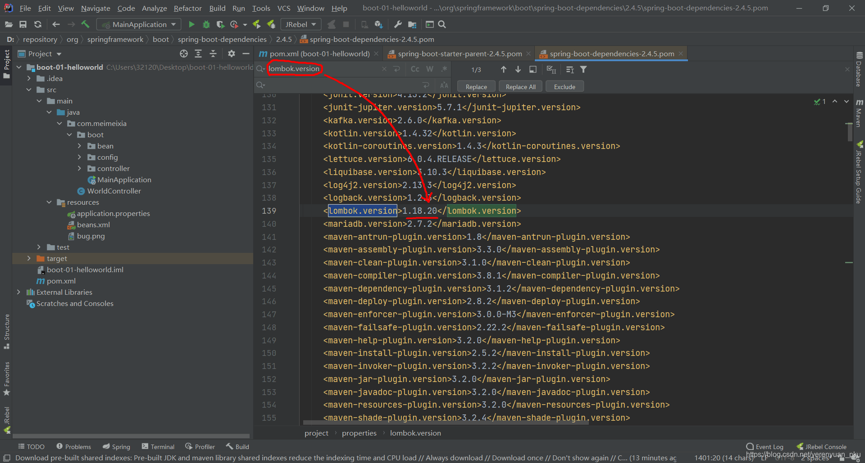Open the JRebel Console
The width and height of the screenshot is (865, 463).
point(822,446)
